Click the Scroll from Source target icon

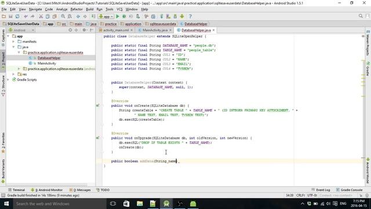coord(70,30)
